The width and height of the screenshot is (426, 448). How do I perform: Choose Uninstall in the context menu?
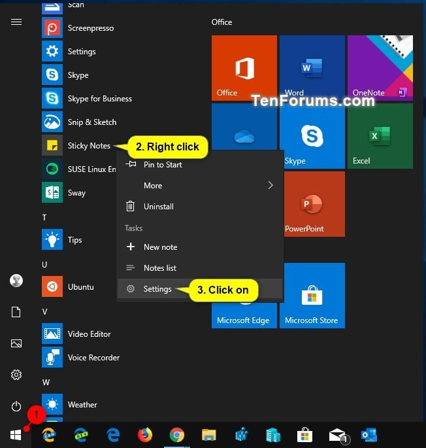[x=200, y=206]
